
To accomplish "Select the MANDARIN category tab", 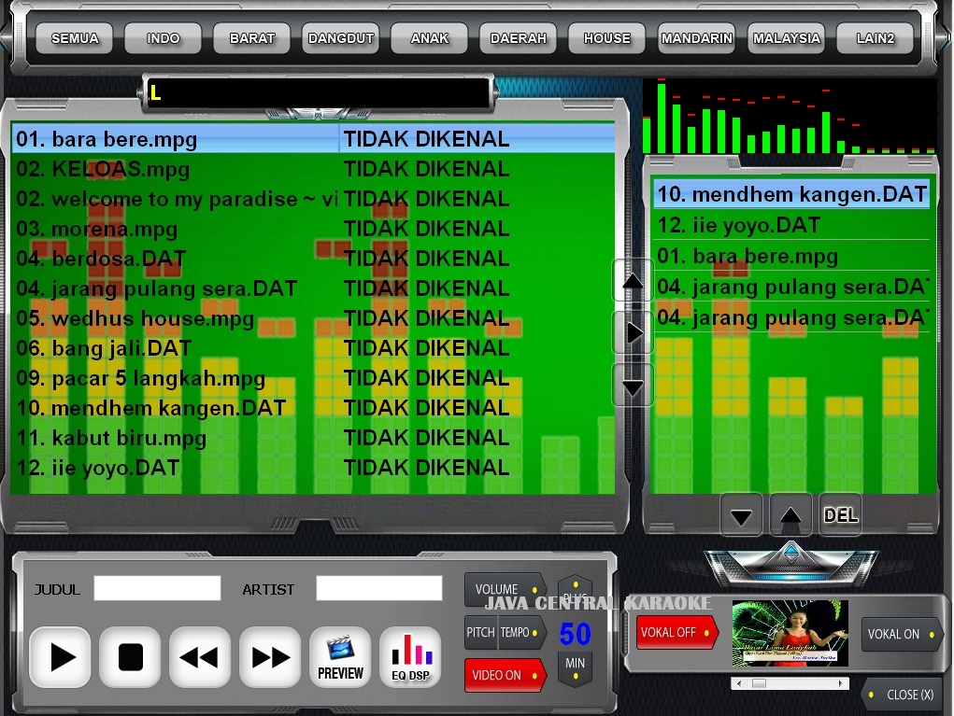I will tap(697, 38).
